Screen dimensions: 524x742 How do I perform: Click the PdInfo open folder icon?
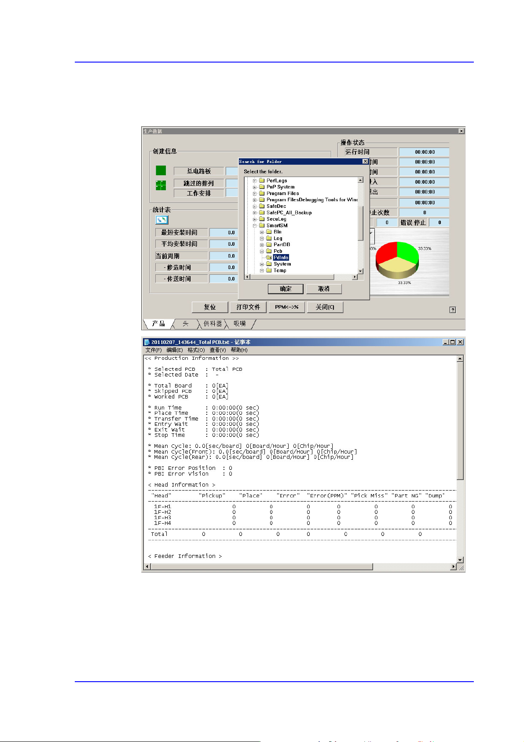268,258
